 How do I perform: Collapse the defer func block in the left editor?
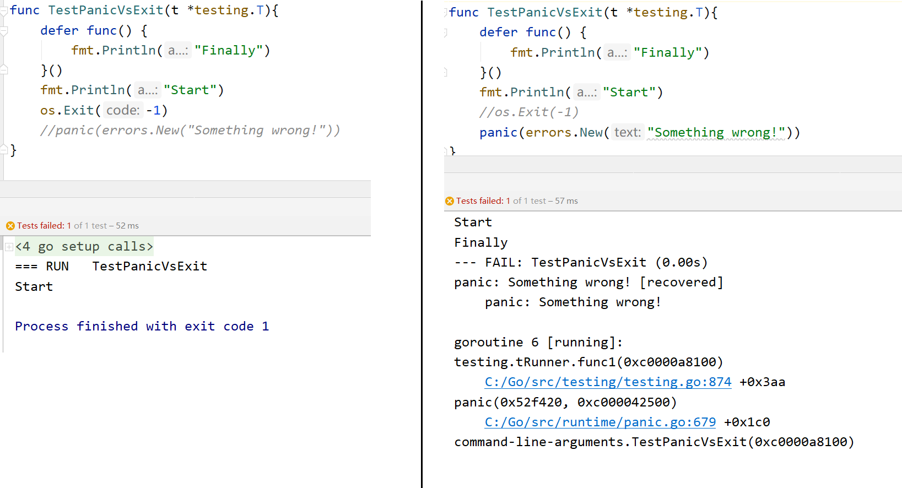coord(4,31)
